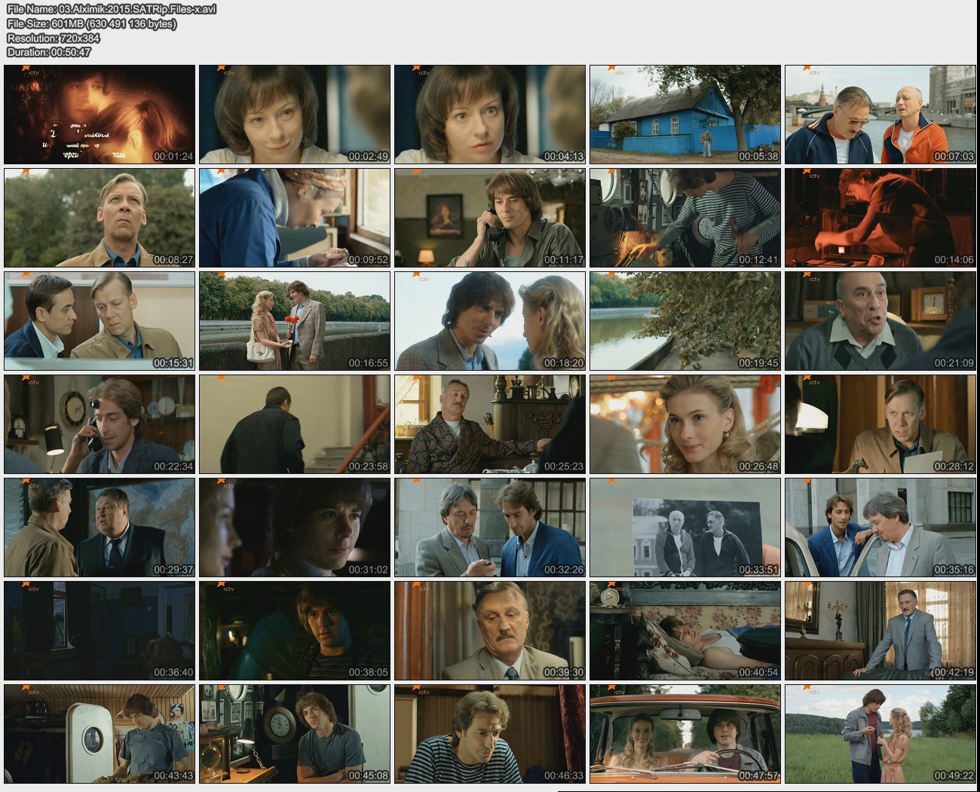Click the black-and-white photo frame at 00:33:51
The height and width of the screenshot is (792, 980).
click(684, 527)
